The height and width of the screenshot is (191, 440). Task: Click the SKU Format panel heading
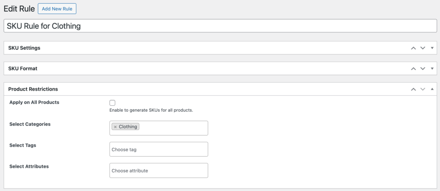pos(23,69)
